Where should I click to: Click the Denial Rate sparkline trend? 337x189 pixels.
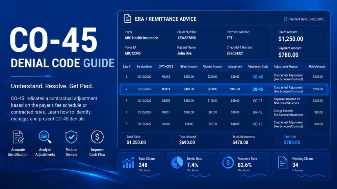199,176
